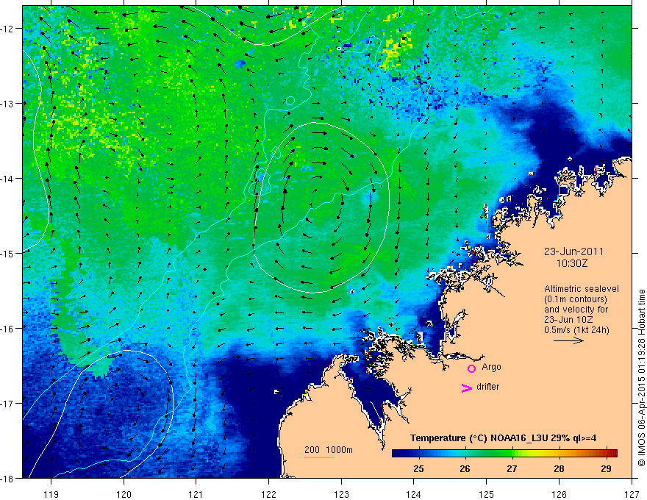The width and height of the screenshot is (647, 500).
Task: Click the '23-Jun-2011' date label
Action: pyautogui.click(x=573, y=251)
